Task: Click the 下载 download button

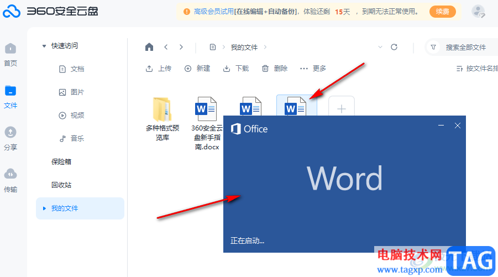Action: tap(236, 69)
